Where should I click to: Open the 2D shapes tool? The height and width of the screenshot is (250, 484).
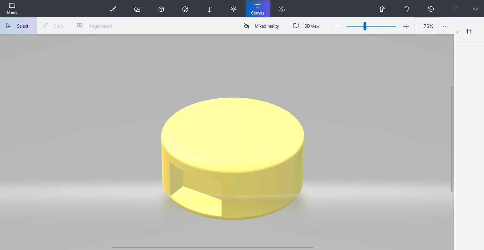(137, 8)
